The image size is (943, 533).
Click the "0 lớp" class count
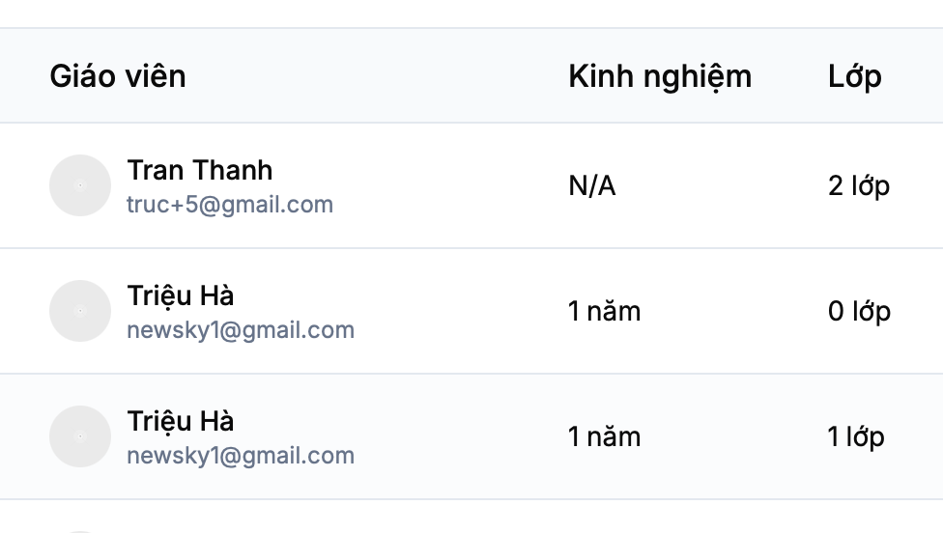pos(859,311)
